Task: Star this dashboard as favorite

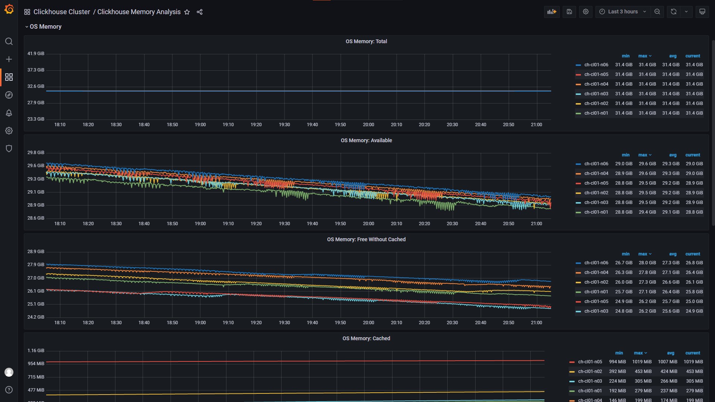Action: 187,12
